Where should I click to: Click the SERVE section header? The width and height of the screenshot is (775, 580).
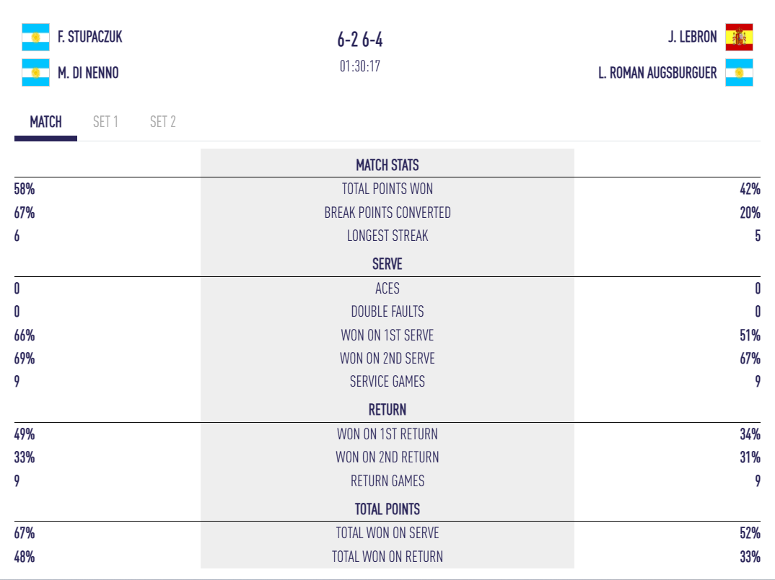pos(387,264)
